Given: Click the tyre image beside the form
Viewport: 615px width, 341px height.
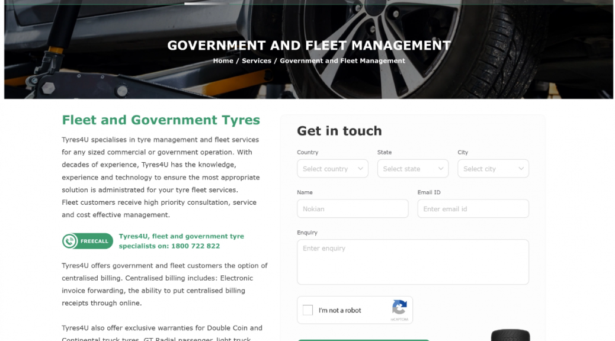Looking at the screenshot, I should pos(510,335).
